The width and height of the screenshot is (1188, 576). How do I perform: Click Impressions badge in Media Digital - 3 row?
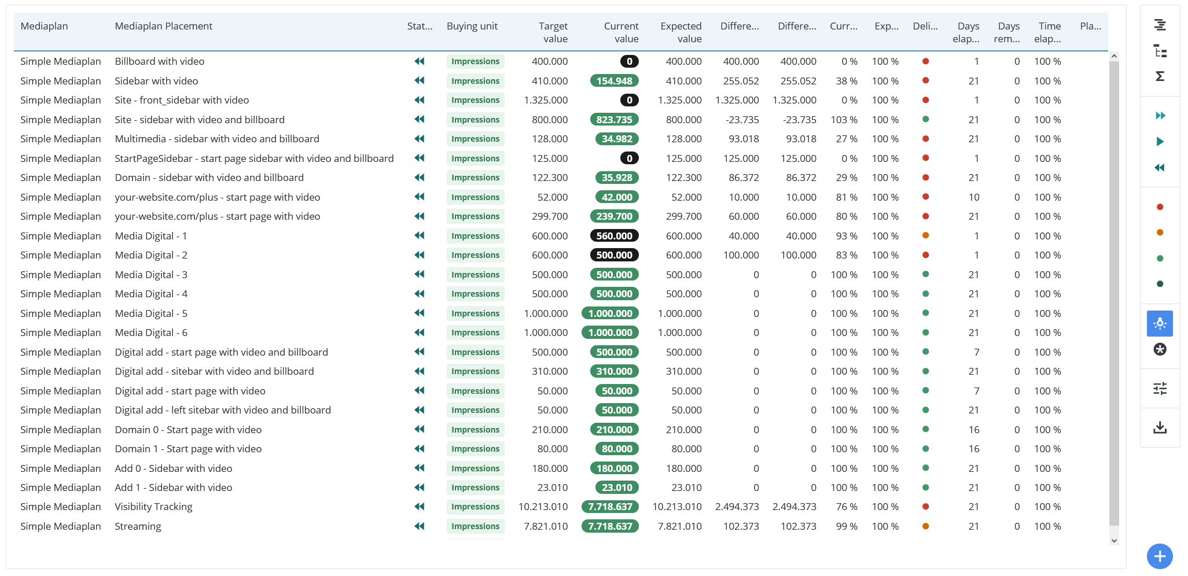[475, 275]
